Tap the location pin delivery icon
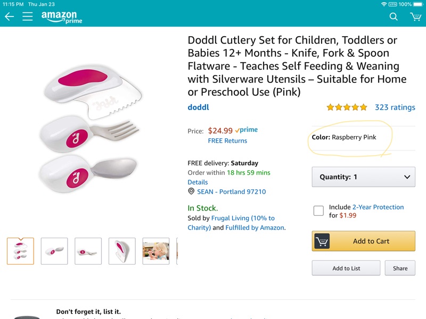426x319 pixels. pyautogui.click(x=191, y=191)
